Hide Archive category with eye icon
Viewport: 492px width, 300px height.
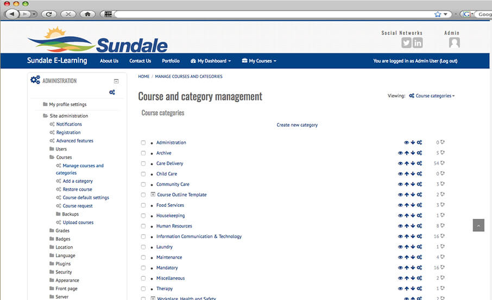click(400, 153)
